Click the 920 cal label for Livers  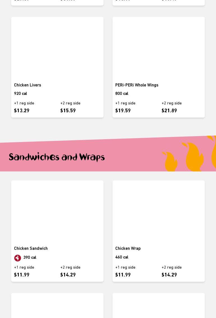pyautogui.click(x=20, y=93)
